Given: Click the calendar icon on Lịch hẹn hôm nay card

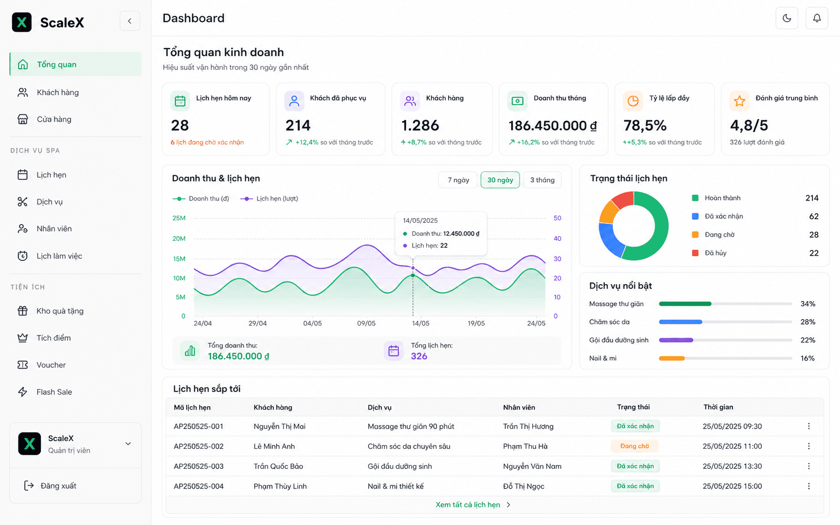Looking at the screenshot, I should pos(180,101).
